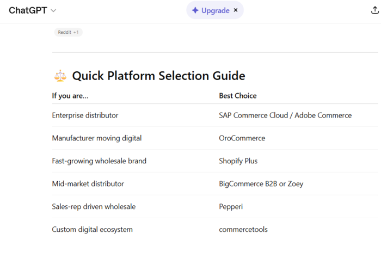The height and width of the screenshot is (258, 381).
Task: Open the ChatGPT model selector dropdown
Action: click(33, 10)
